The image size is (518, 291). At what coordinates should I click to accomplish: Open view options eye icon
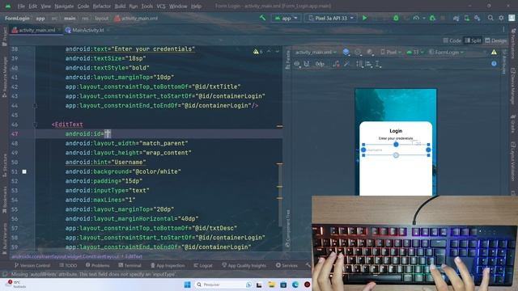[297, 64]
